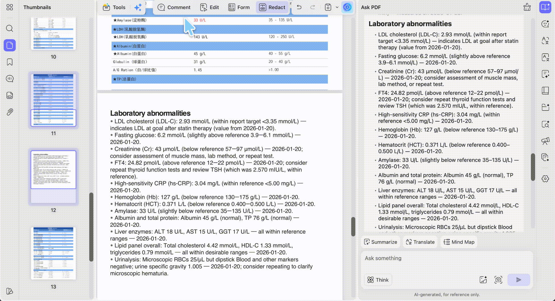Select page 13 thumbnail
The width and height of the screenshot is (555, 301).
pyautogui.click(x=53, y=253)
